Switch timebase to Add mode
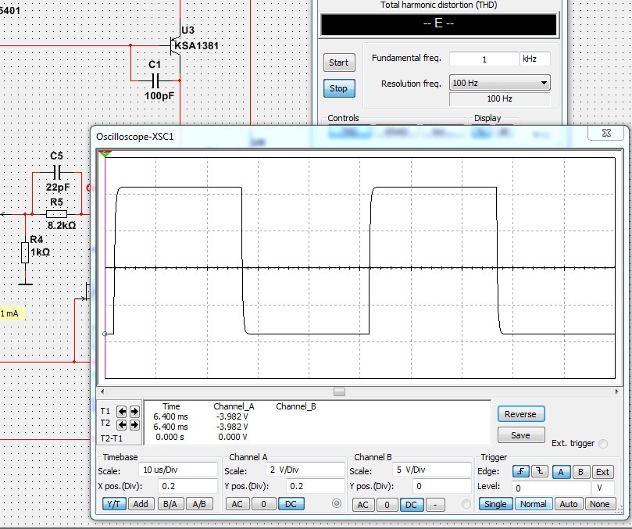 pyautogui.click(x=141, y=504)
